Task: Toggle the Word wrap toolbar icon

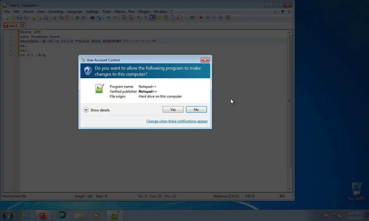Action: point(139,18)
